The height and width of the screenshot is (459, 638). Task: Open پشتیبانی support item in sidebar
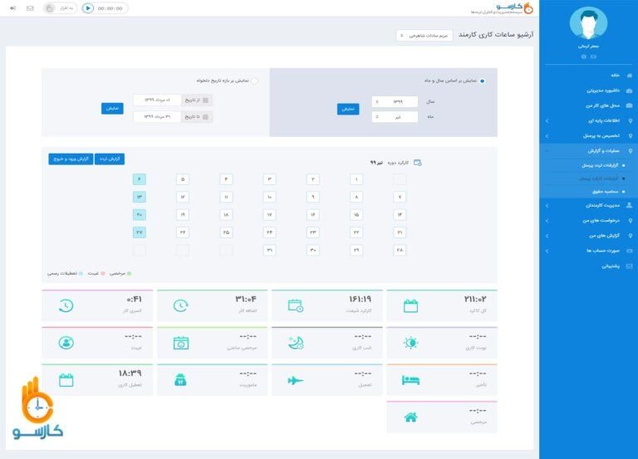pyautogui.click(x=611, y=266)
